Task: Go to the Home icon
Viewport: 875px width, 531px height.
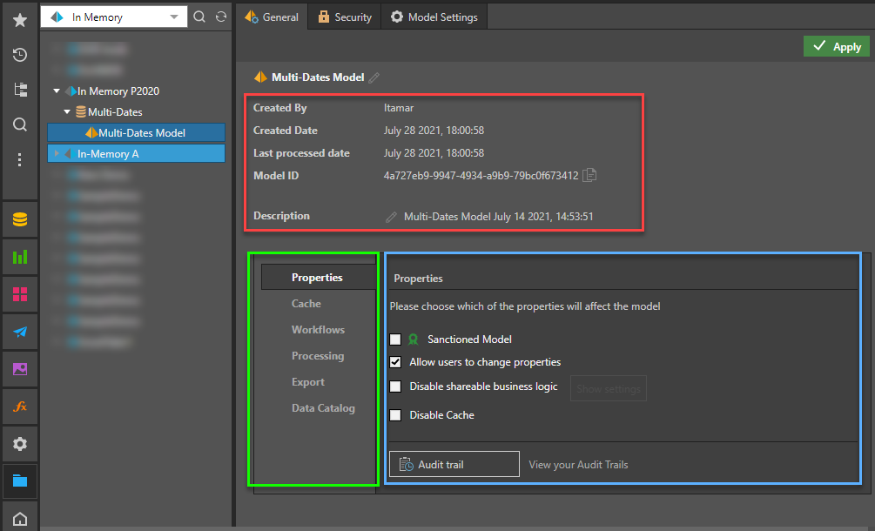Action: [20, 520]
